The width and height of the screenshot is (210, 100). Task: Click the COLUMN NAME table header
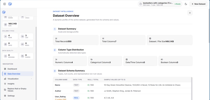coord(61,79)
